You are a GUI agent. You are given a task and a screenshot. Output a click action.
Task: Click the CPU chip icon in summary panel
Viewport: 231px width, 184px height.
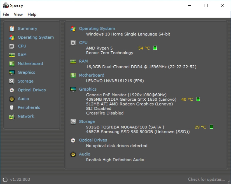pyautogui.click(x=73, y=43)
